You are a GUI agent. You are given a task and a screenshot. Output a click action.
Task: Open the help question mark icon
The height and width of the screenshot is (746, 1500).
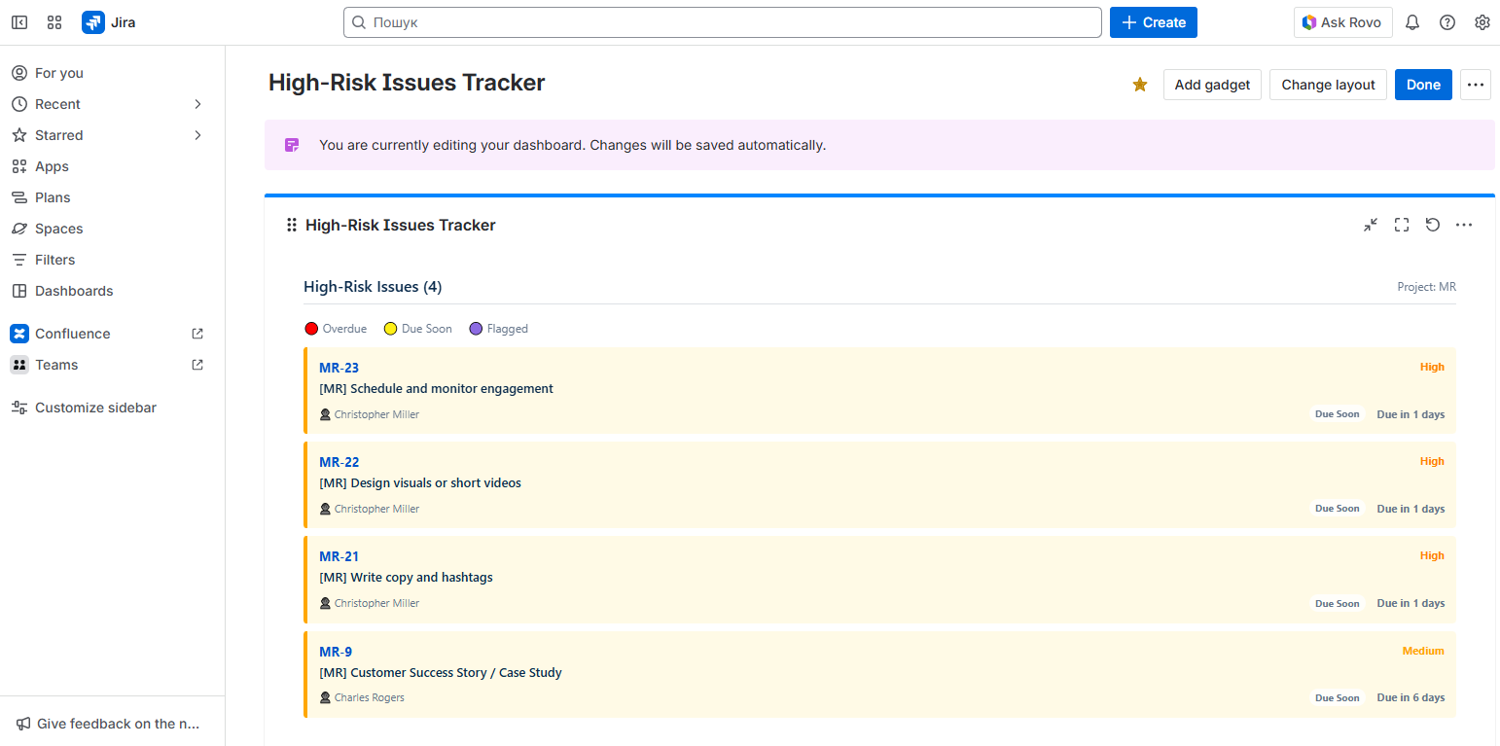1447,22
